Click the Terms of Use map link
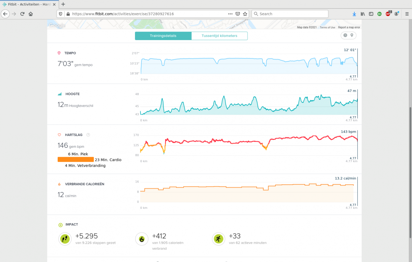Image resolution: width=412 pixels, height=262 pixels. click(327, 27)
